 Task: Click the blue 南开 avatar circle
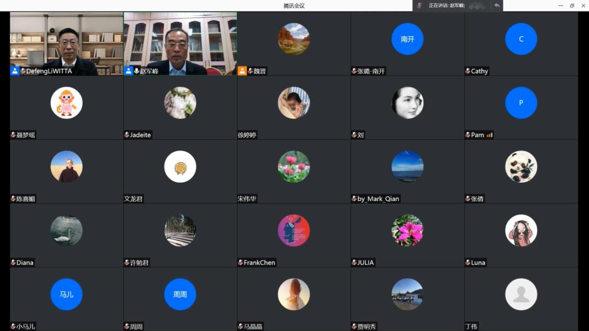[x=407, y=39]
